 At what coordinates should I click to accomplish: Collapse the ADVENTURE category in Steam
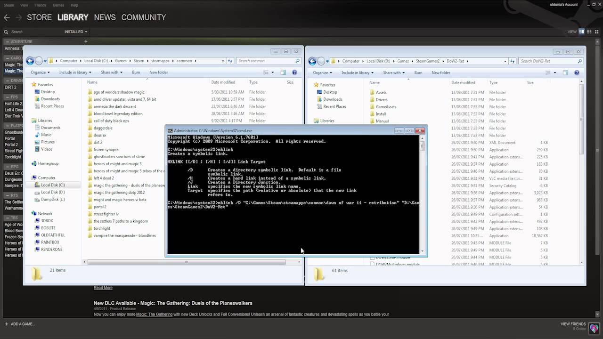(7, 42)
